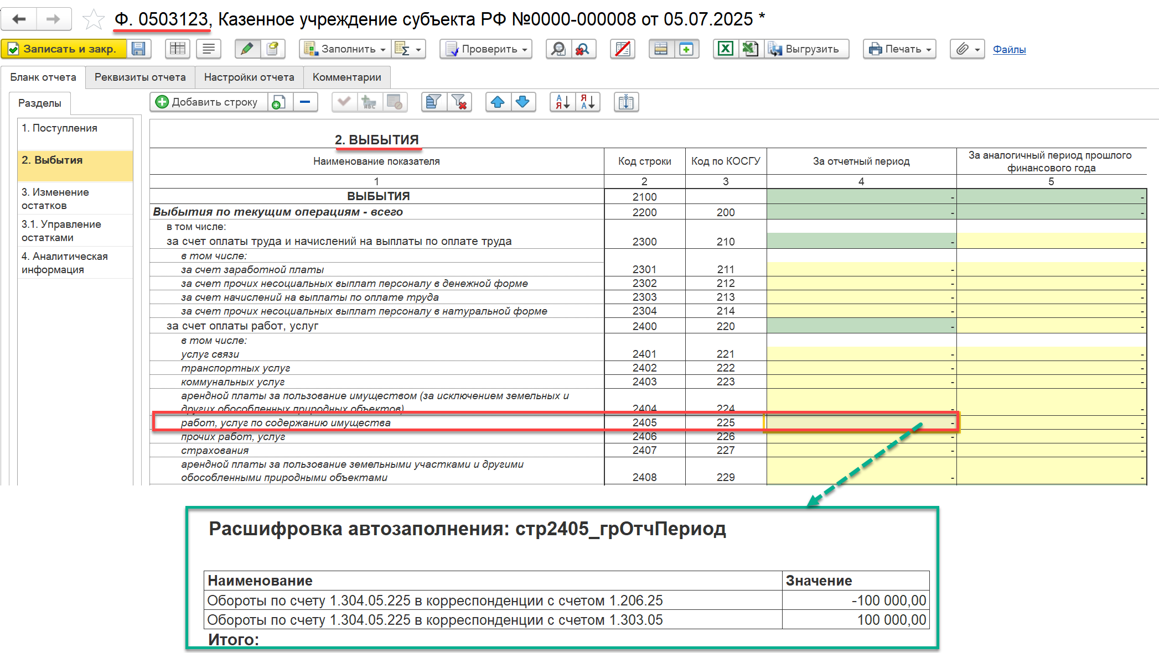This screenshot has width=1159, height=653.
Task: Open the Файлы link
Action: click(1009, 49)
